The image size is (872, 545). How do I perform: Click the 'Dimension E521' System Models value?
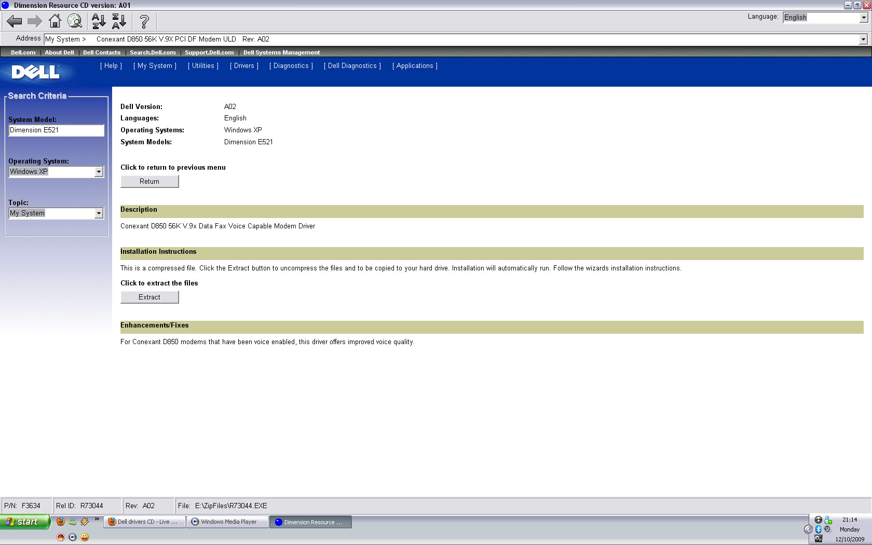click(x=249, y=142)
